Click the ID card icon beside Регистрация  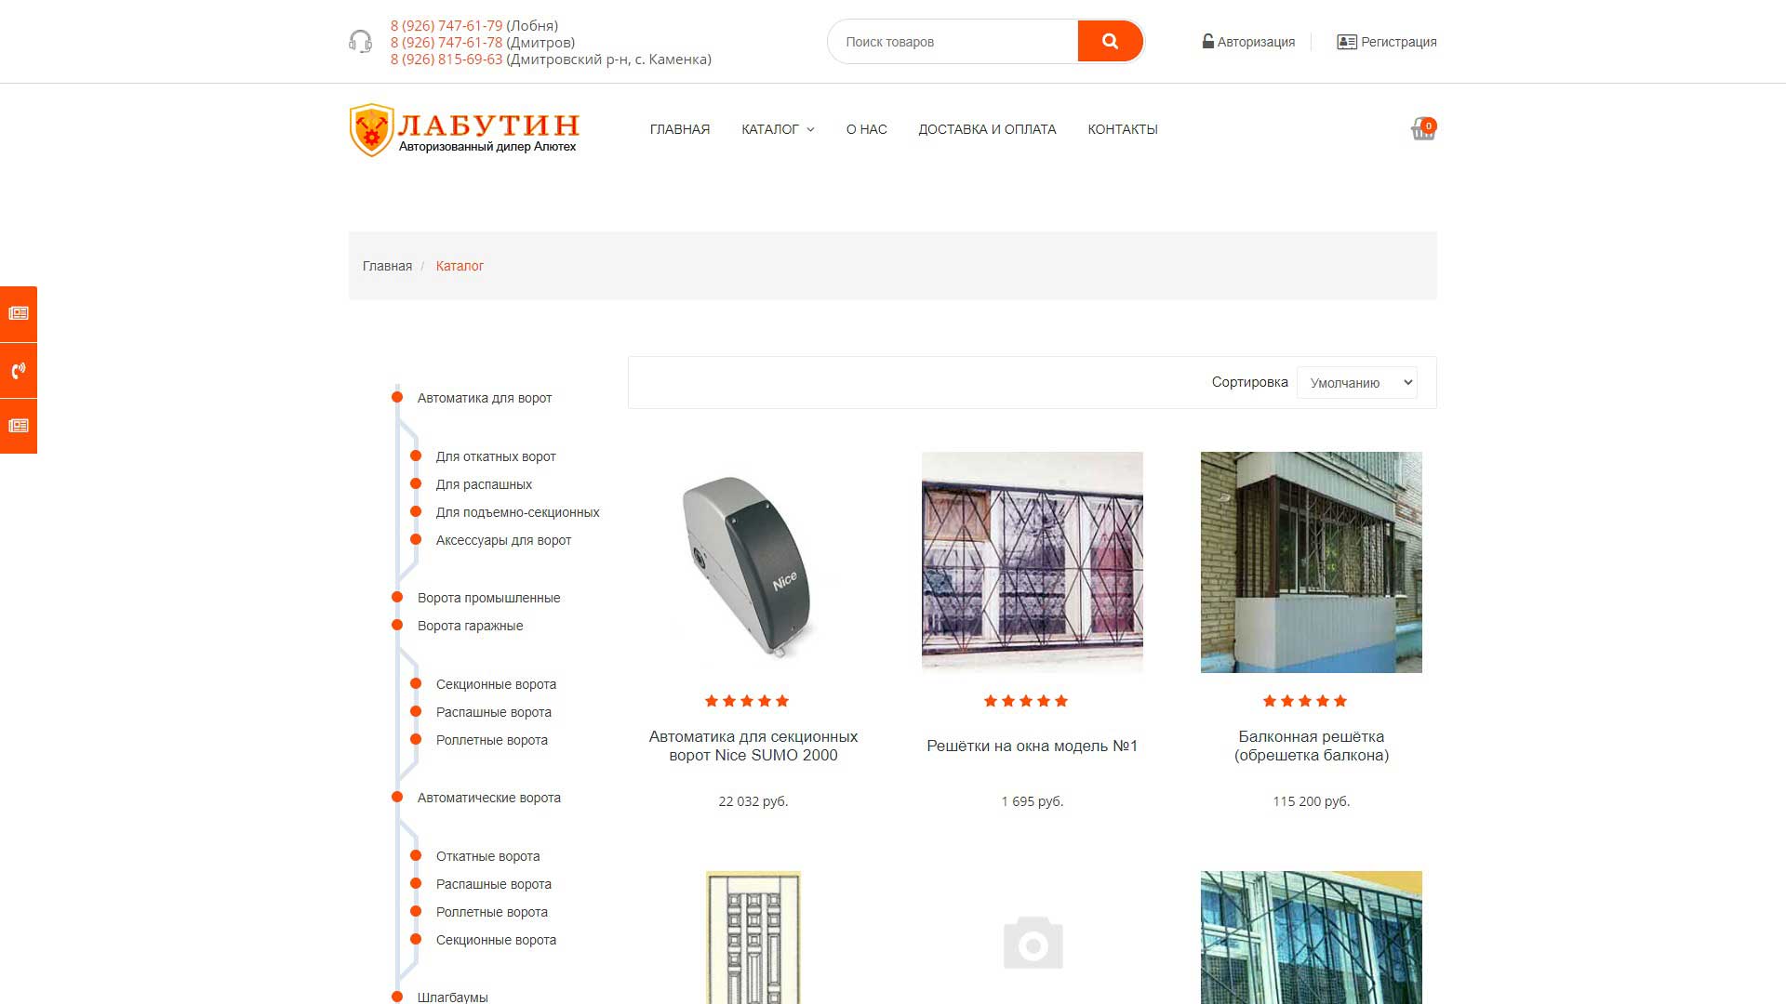[1346, 42]
